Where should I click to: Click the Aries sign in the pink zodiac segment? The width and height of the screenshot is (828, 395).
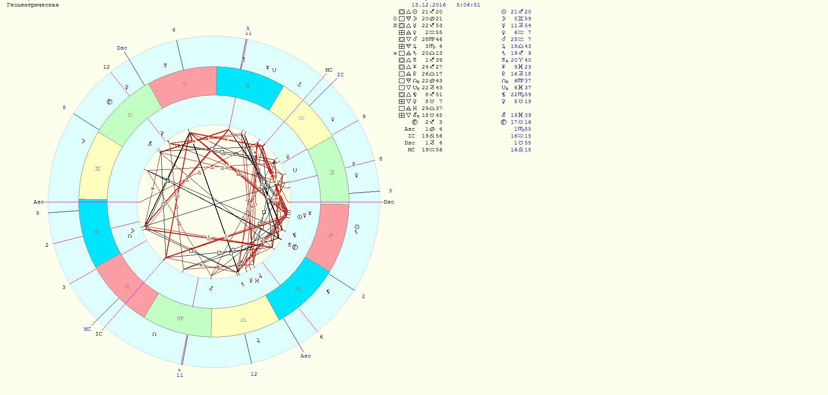[x=185, y=85]
